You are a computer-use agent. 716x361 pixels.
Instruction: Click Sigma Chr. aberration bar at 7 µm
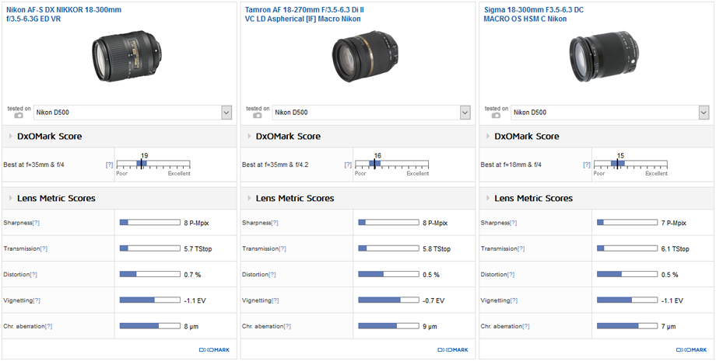click(x=627, y=326)
